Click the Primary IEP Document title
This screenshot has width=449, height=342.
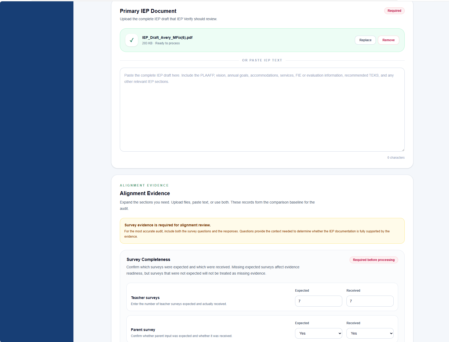pos(148,11)
